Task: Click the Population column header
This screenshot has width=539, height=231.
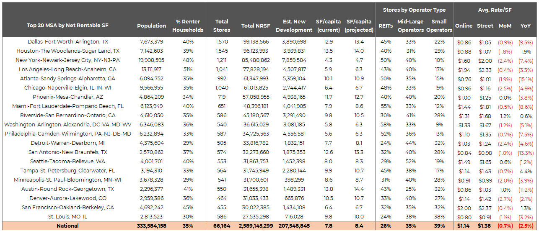Action: point(151,26)
